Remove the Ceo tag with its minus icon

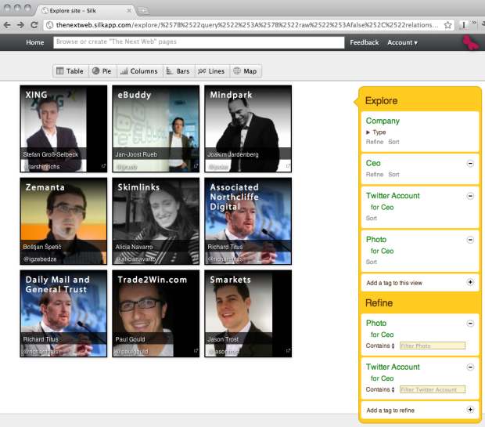click(x=470, y=163)
